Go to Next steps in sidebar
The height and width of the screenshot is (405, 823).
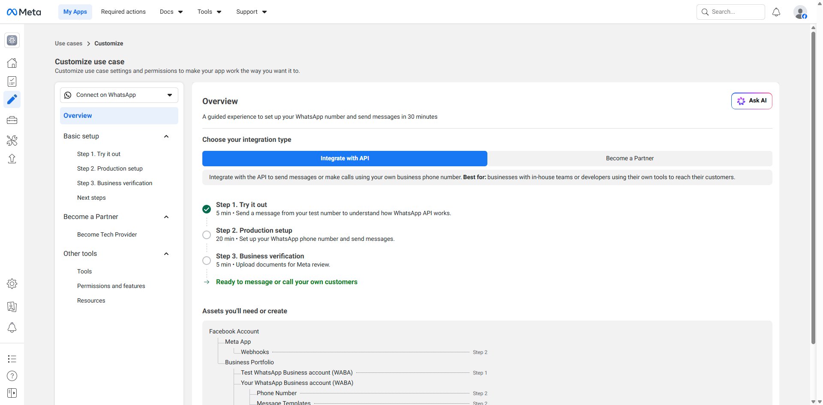pos(91,198)
